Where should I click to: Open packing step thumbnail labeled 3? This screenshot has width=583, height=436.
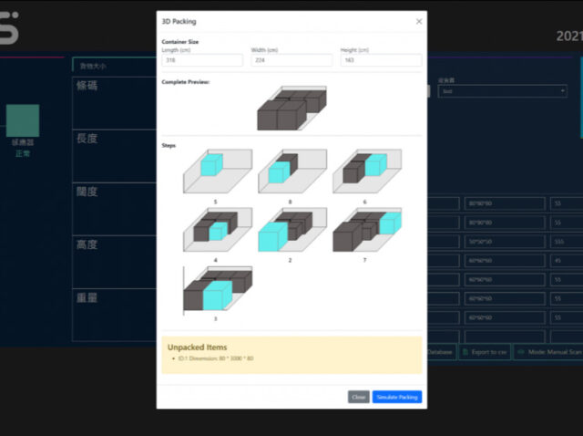(x=217, y=289)
